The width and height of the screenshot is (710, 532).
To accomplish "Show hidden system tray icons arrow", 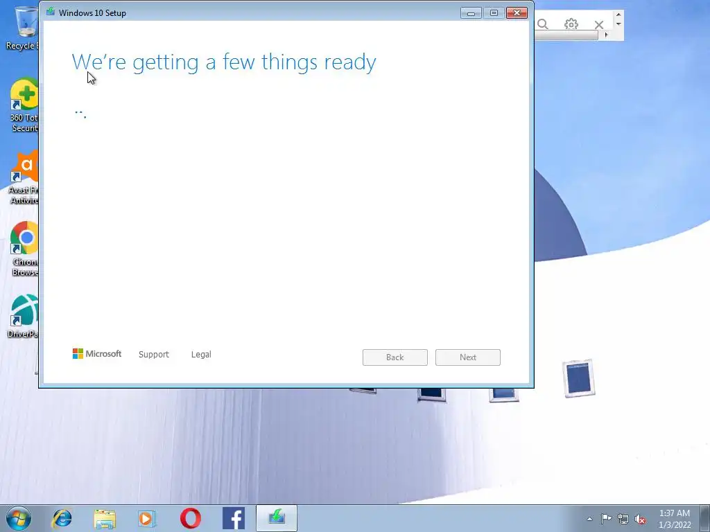I will click(x=589, y=519).
